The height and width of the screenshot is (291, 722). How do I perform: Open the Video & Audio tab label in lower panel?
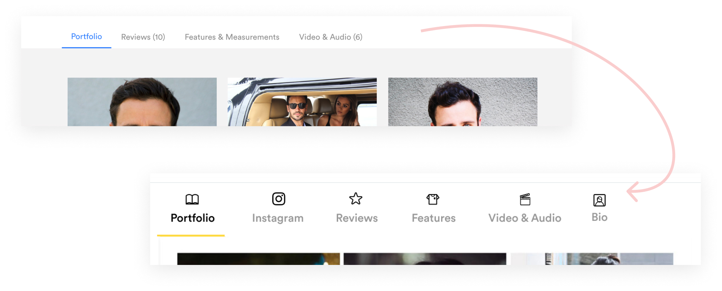[525, 218]
